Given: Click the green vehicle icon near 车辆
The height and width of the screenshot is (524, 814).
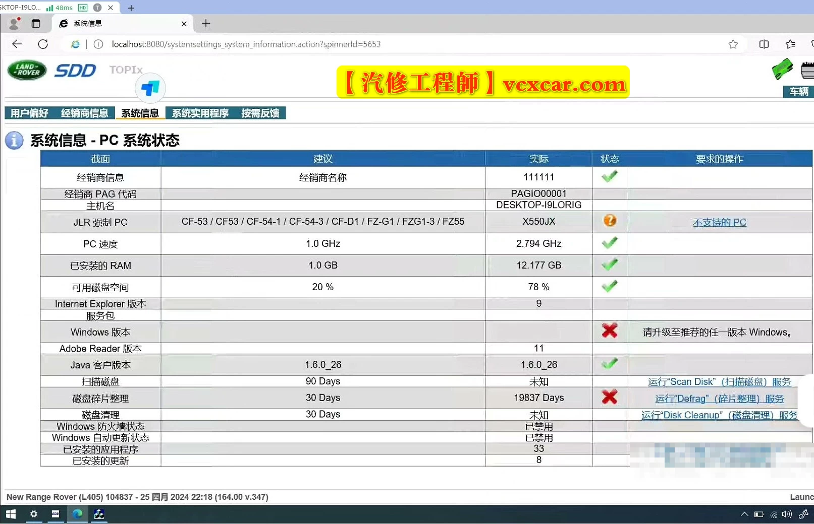Looking at the screenshot, I should click(782, 70).
